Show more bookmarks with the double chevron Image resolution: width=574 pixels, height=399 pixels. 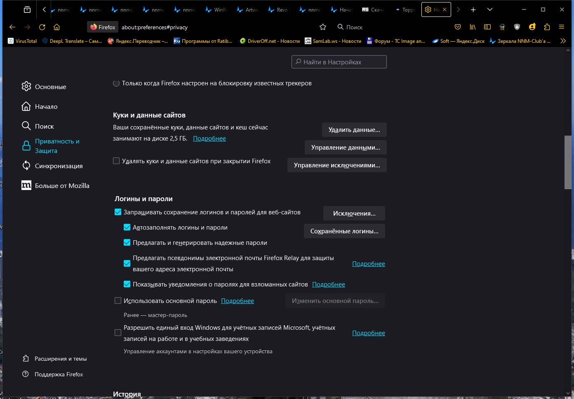(563, 41)
